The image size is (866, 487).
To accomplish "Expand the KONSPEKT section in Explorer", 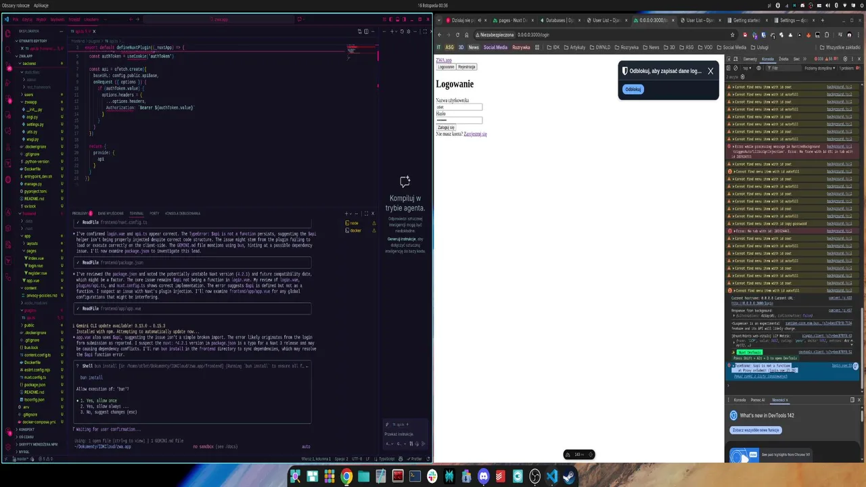I will pos(26,430).
